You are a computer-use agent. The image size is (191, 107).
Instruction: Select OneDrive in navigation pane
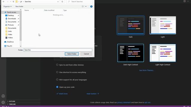(10, 42)
